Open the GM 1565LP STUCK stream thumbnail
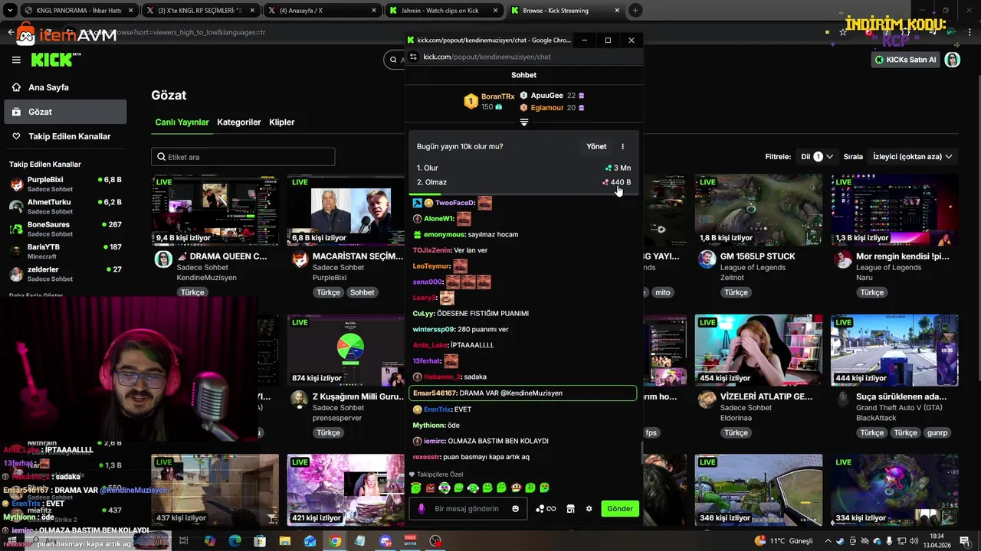The width and height of the screenshot is (981, 551). (759, 210)
